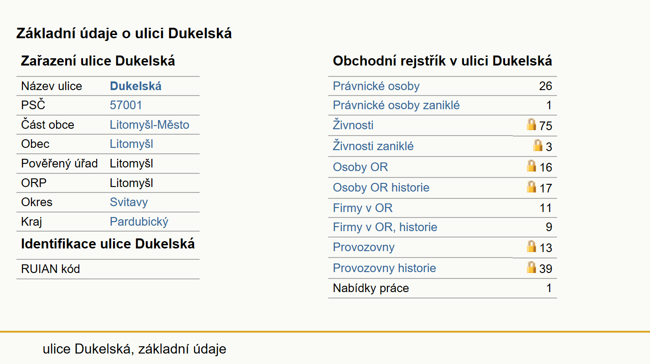Click the lock icon beside Živnosti zaniklé
The image size is (650, 364).
[x=538, y=145]
